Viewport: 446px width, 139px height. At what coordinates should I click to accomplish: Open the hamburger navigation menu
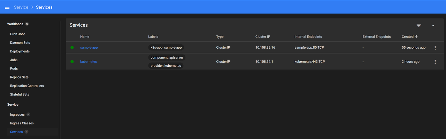click(x=7, y=7)
